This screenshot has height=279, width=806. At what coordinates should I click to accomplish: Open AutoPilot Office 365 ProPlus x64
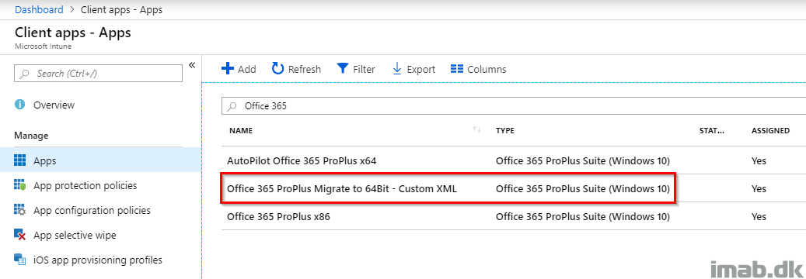[302, 160]
